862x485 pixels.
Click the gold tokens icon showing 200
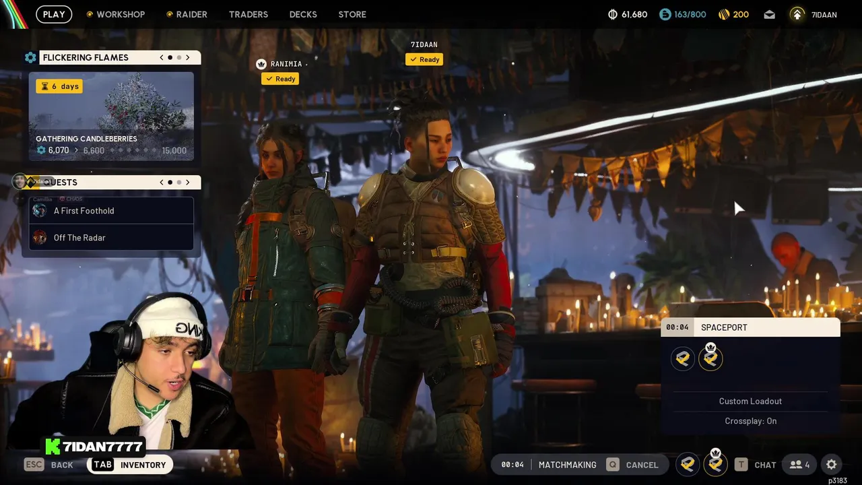725,14
